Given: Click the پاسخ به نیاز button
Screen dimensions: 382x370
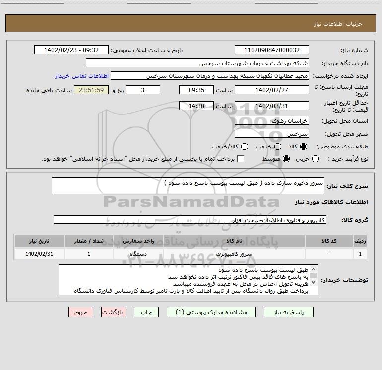Looking at the screenshot, I should [288, 312].
